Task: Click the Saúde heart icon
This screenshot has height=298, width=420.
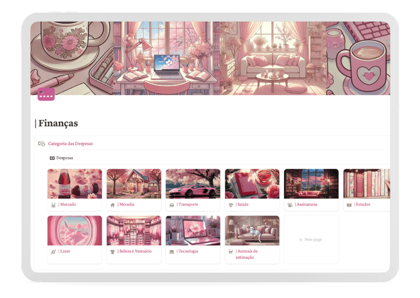Action: pos(231,205)
